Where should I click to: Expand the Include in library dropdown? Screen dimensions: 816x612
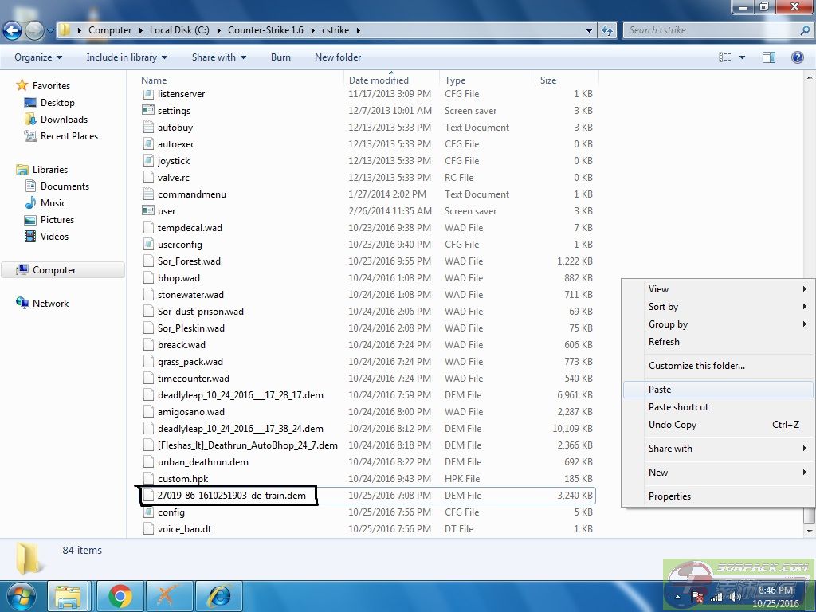(x=126, y=57)
